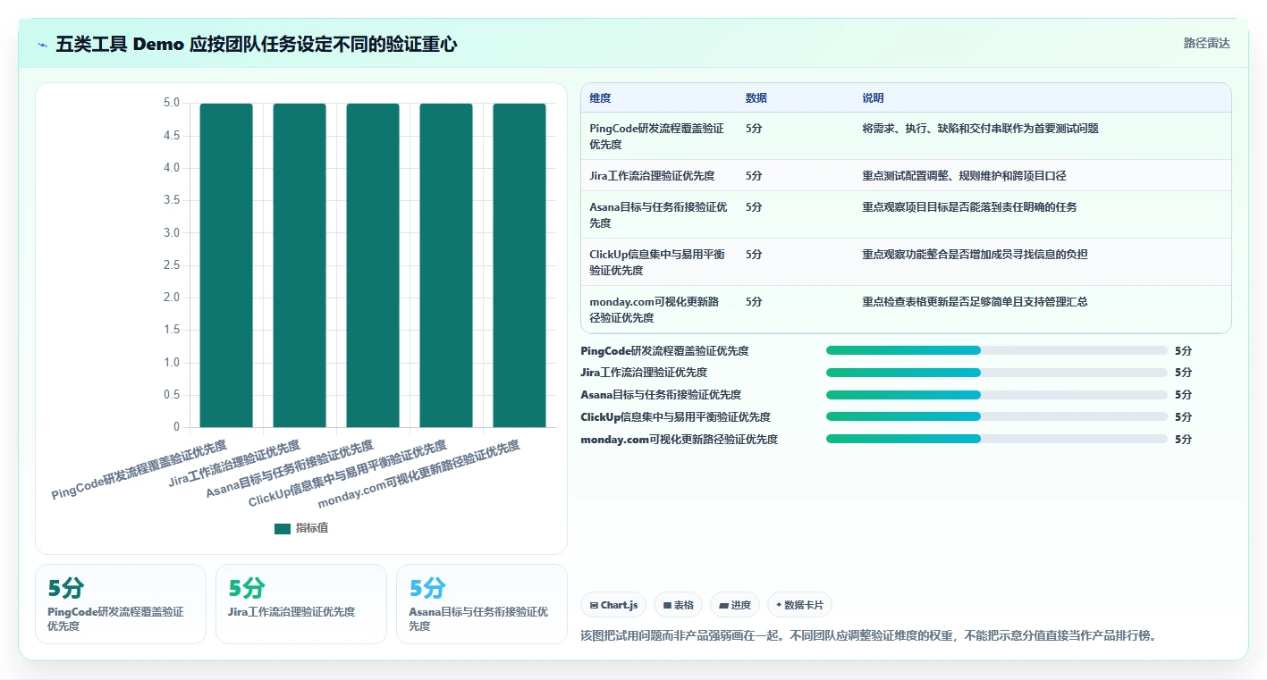Click the Asana bar in the chart
The image size is (1267, 680).
(x=373, y=265)
